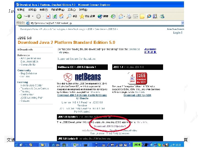198x148 pixels.
Task: Open the 編輯(E) Edit menu
Action: 32,10
